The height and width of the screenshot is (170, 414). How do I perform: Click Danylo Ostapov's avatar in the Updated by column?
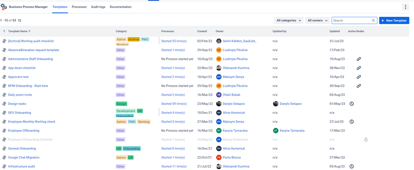[x=276, y=104]
